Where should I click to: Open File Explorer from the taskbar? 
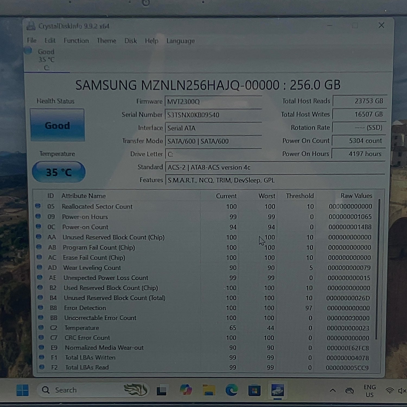pos(209,390)
